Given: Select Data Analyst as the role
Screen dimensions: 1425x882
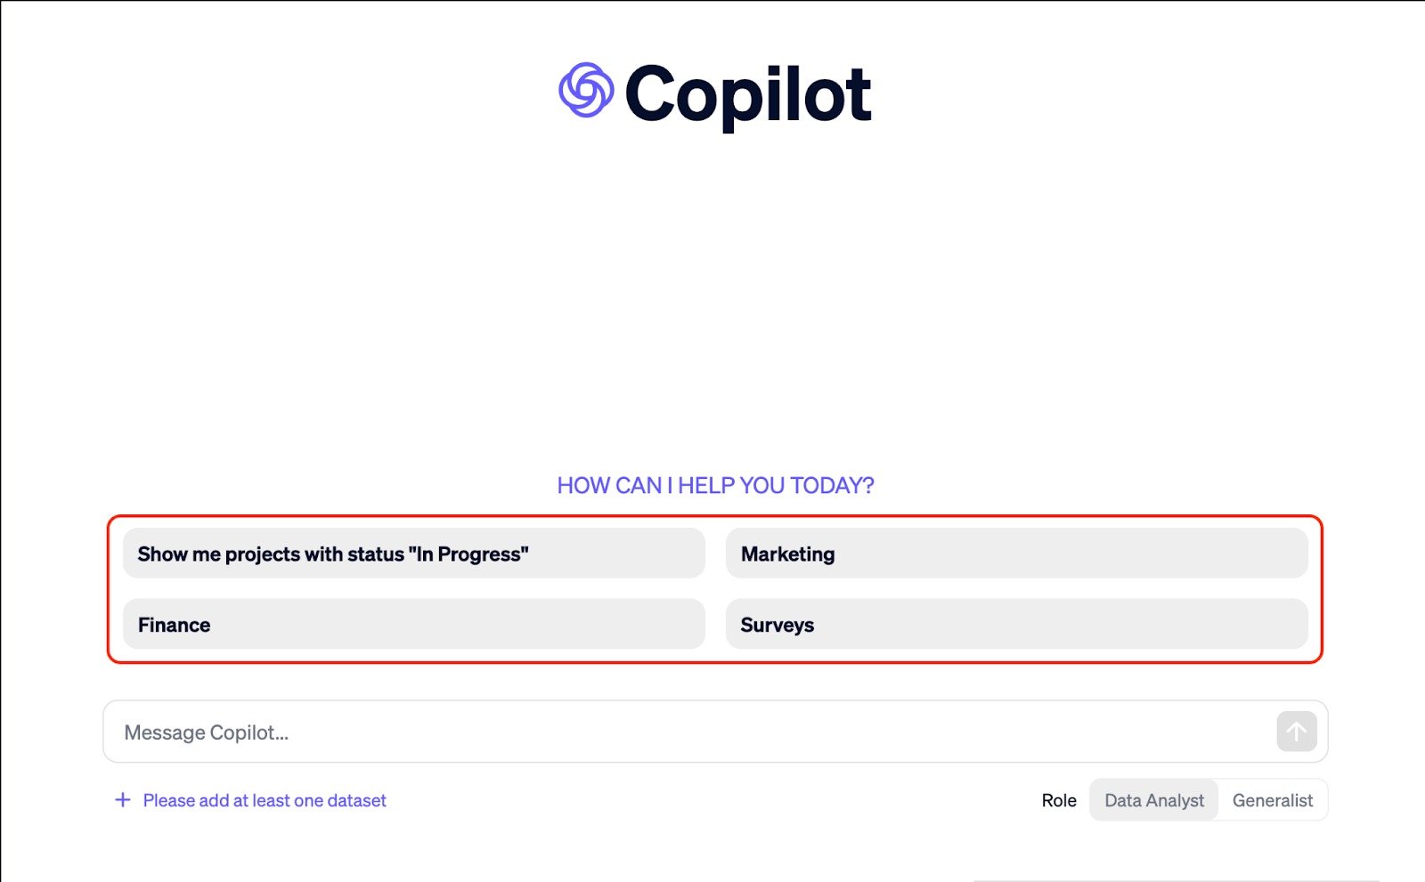Looking at the screenshot, I should (1153, 800).
